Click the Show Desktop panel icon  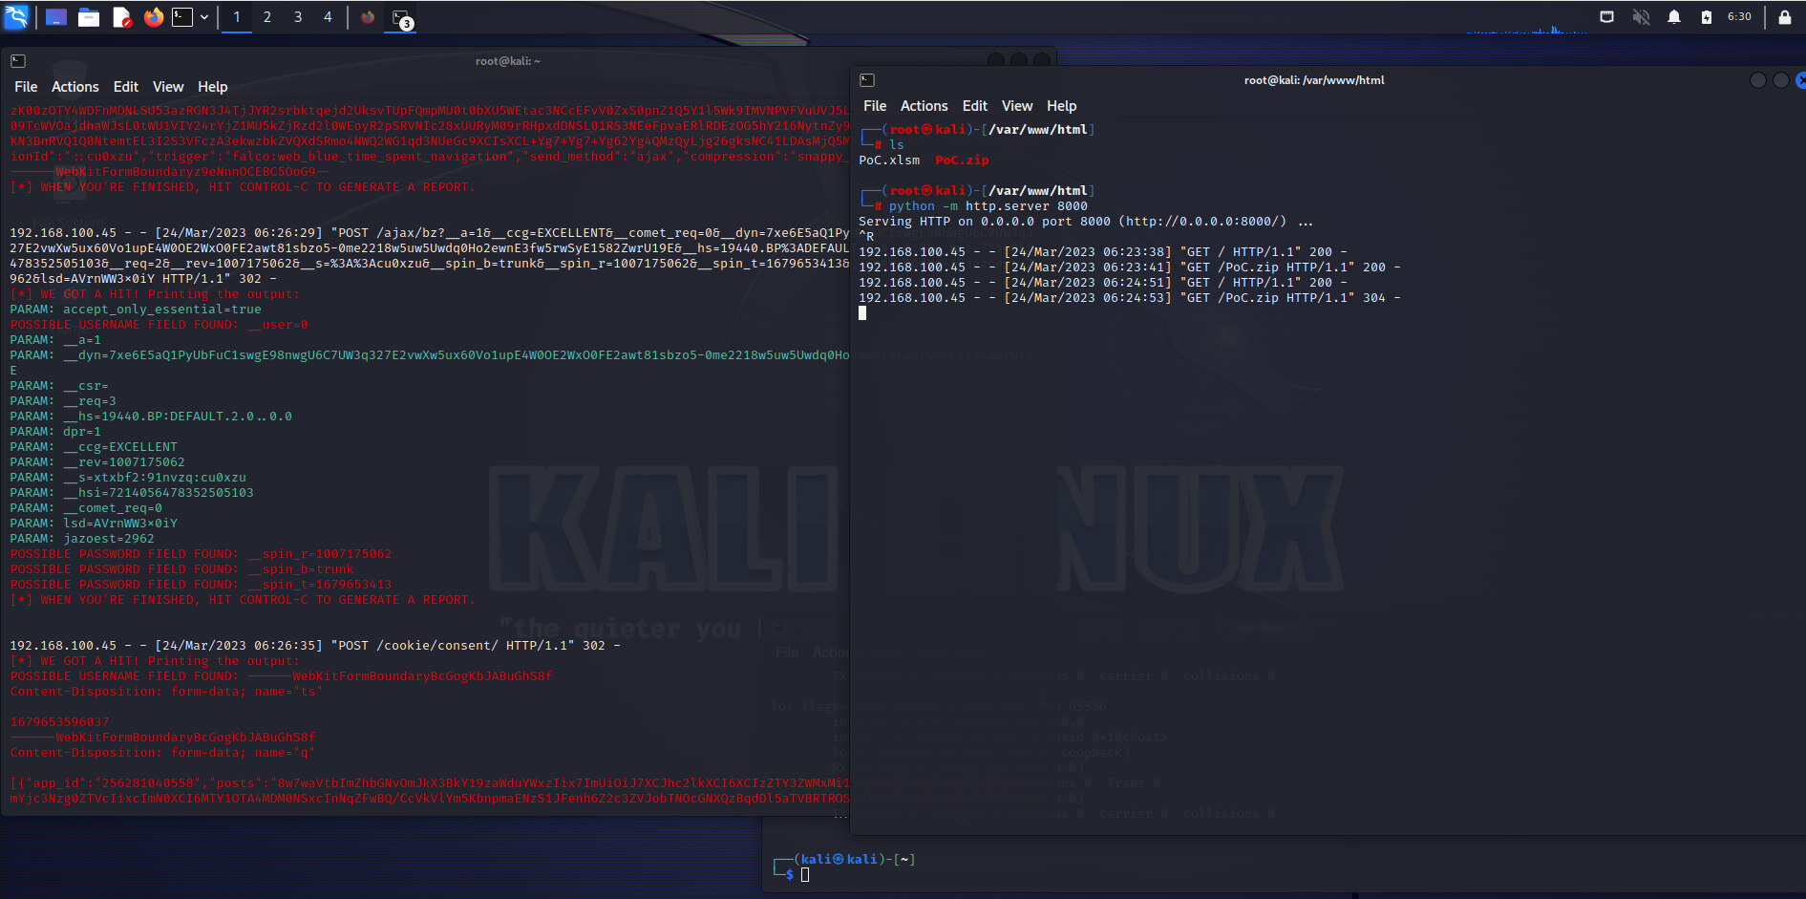click(56, 17)
